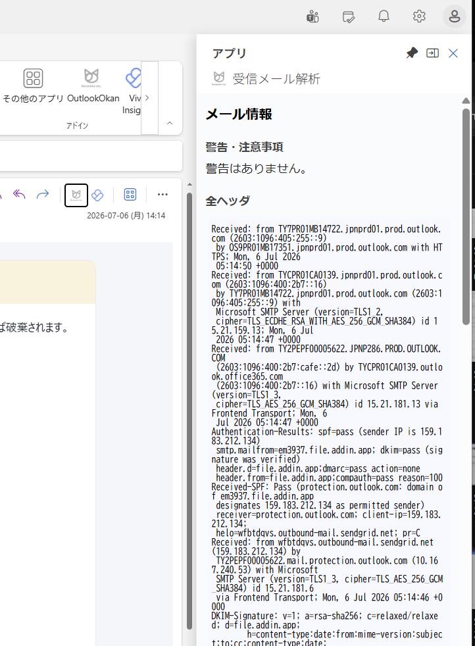The width and height of the screenshot is (475, 646).
Task: Click アドイン group label in ribbon
Action: [77, 126]
